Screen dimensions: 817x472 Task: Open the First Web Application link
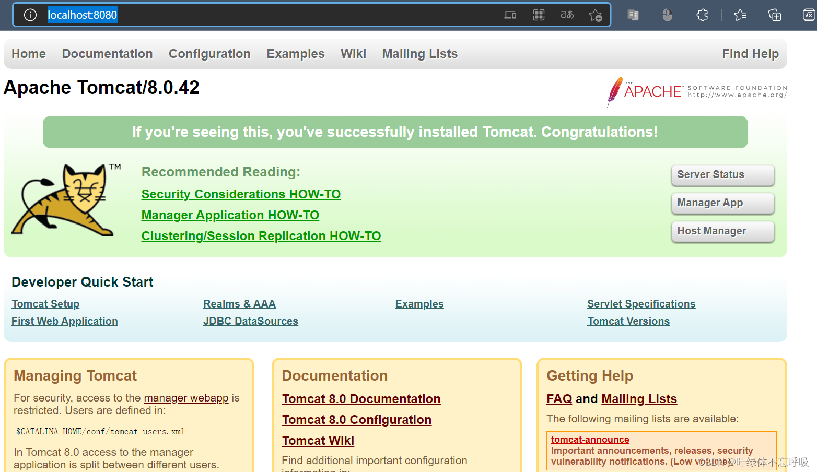pyautogui.click(x=65, y=321)
